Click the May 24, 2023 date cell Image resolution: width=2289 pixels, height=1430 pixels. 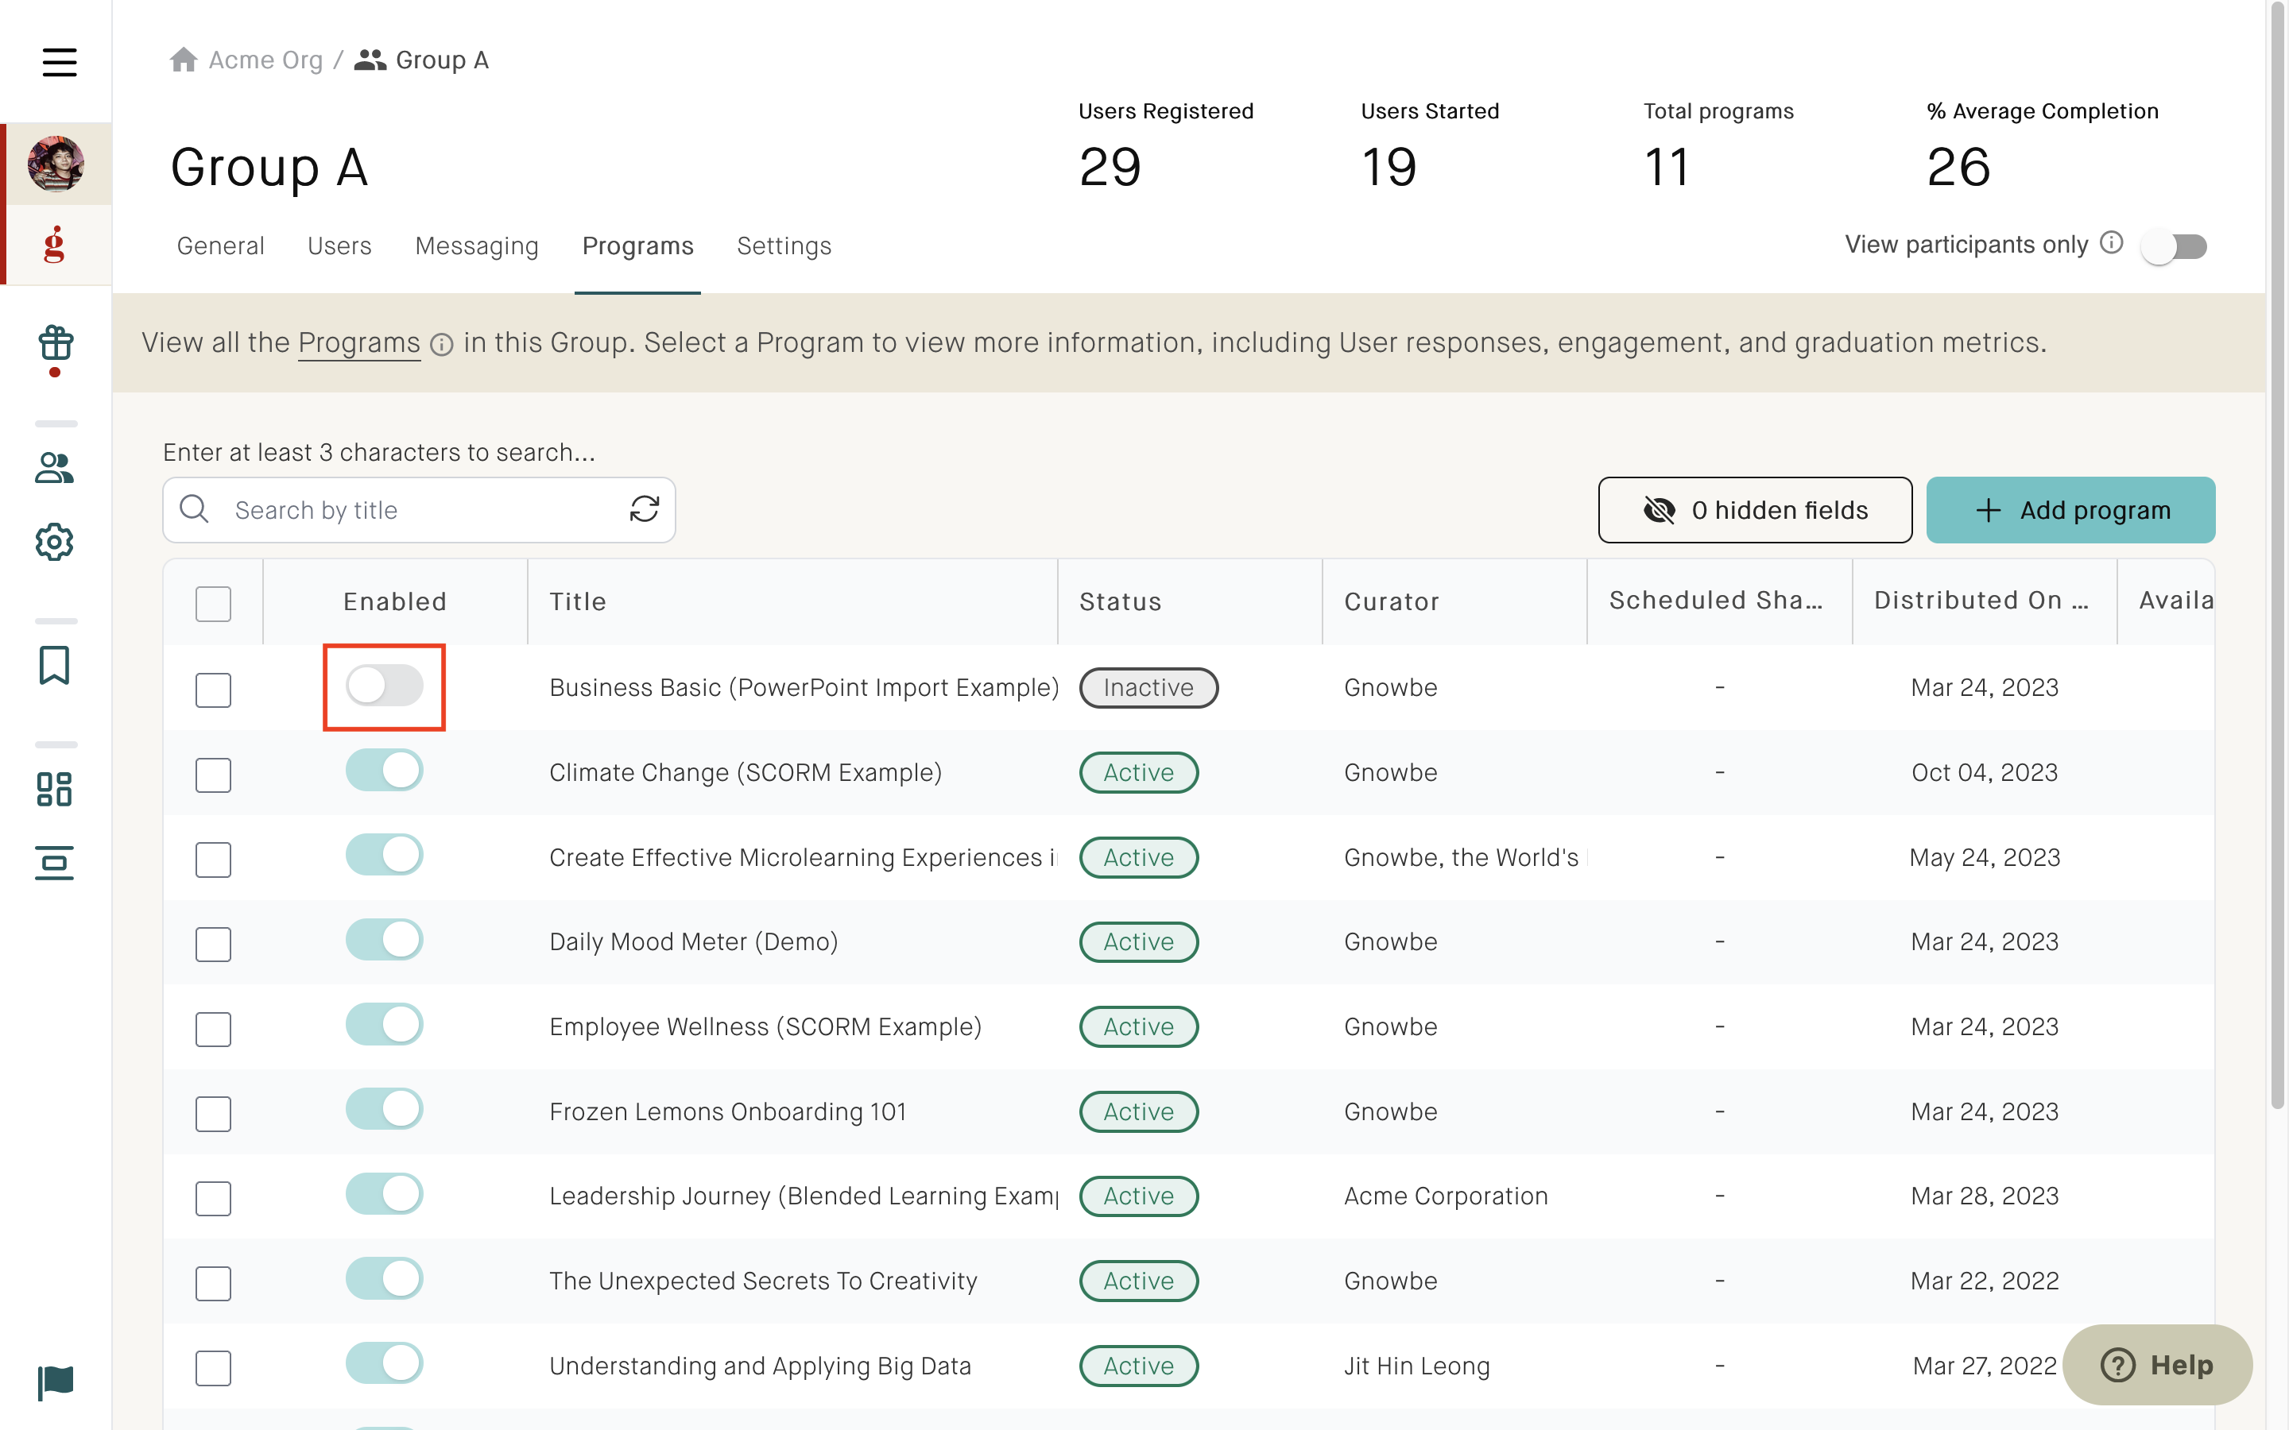click(1985, 858)
